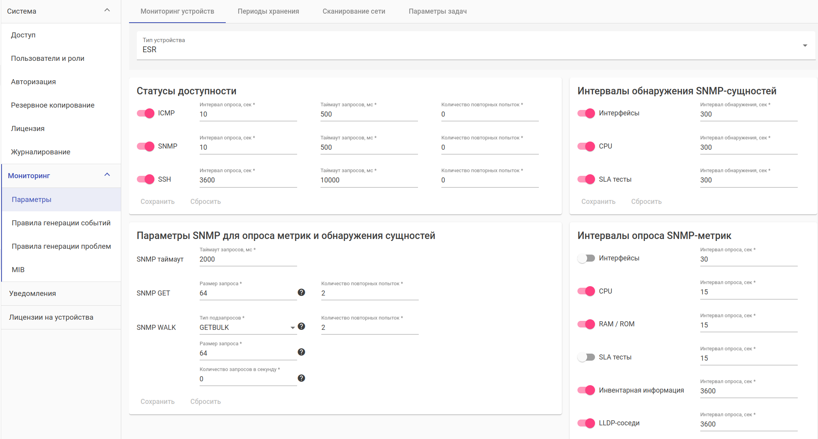Disable LLDP-соседи polling toggle

point(586,423)
